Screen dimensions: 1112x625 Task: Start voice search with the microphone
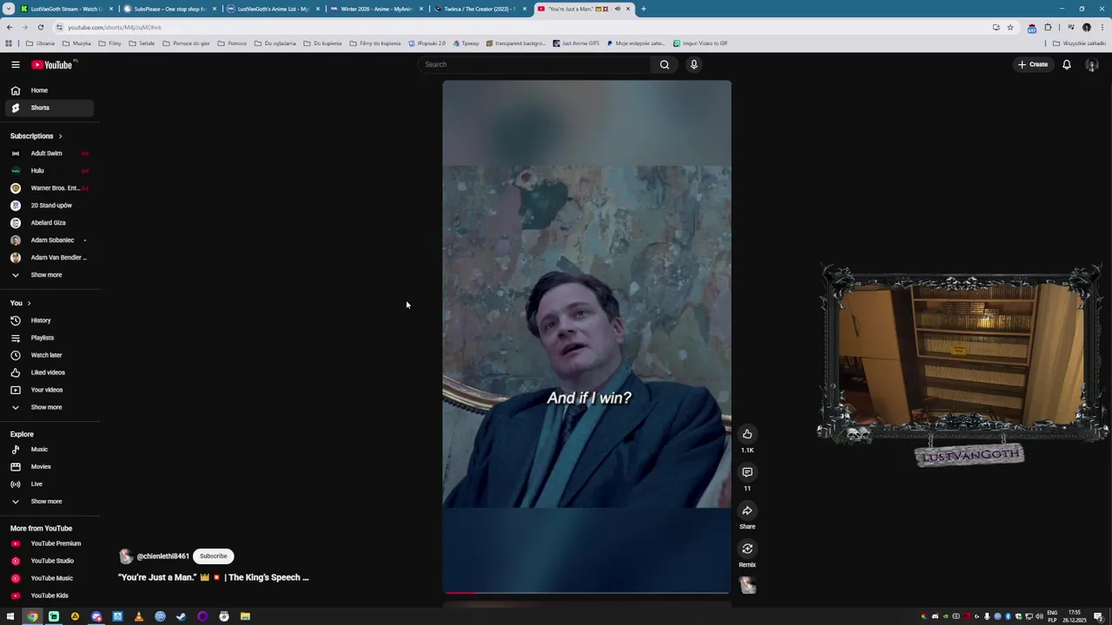694,64
